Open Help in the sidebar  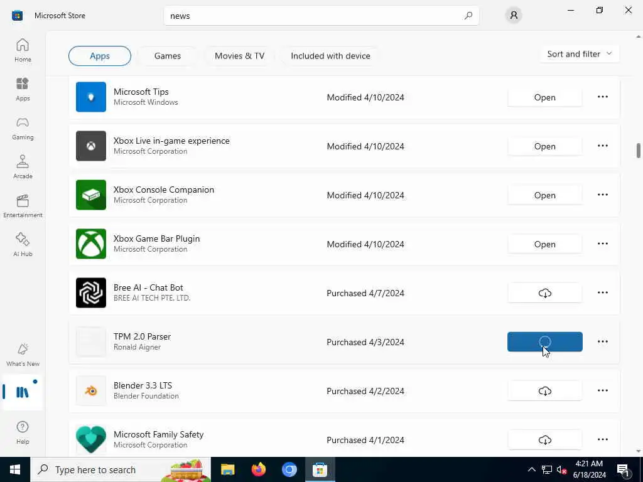tap(23, 432)
